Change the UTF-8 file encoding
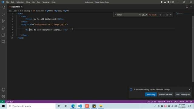Viewport: 194px width, 109px height. tap(169, 102)
